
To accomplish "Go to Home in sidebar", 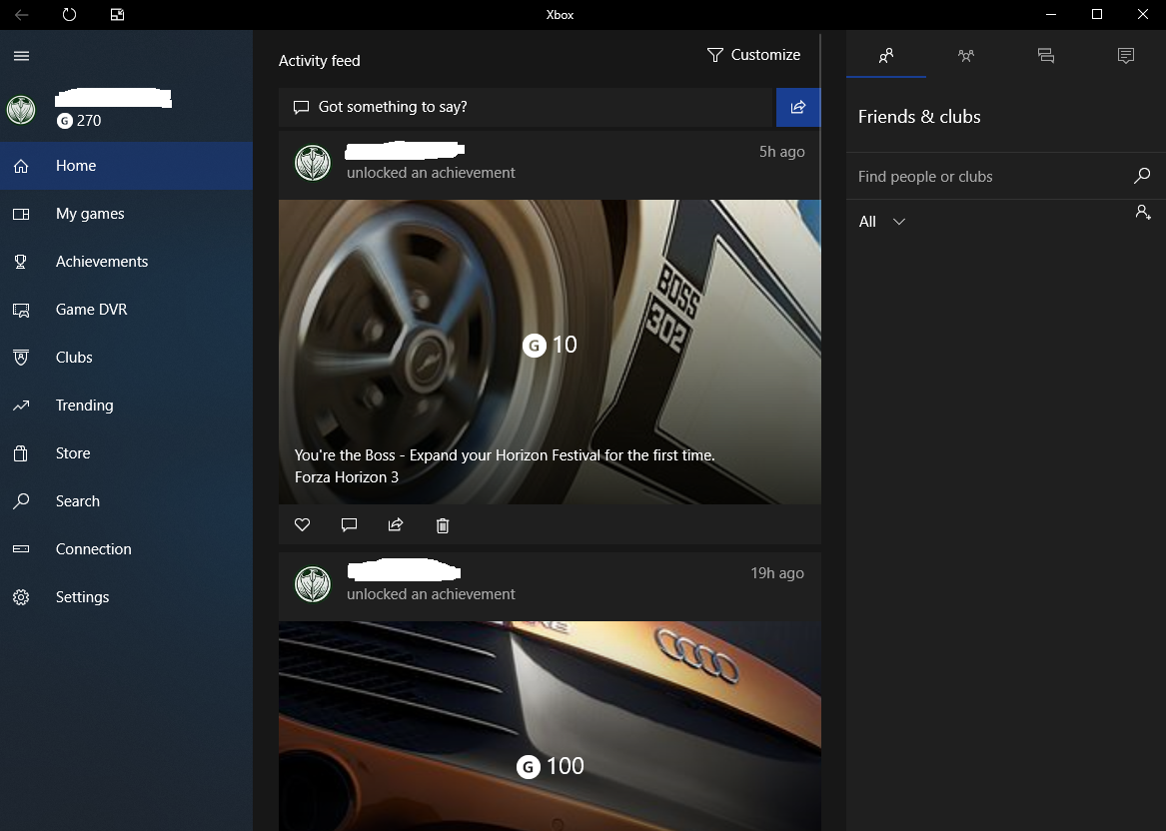I will (127, 166).
